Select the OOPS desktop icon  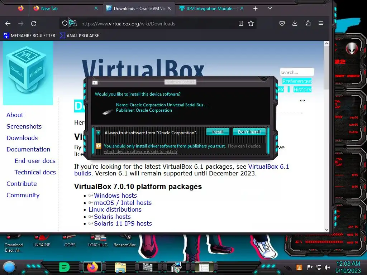click(70, 241)
